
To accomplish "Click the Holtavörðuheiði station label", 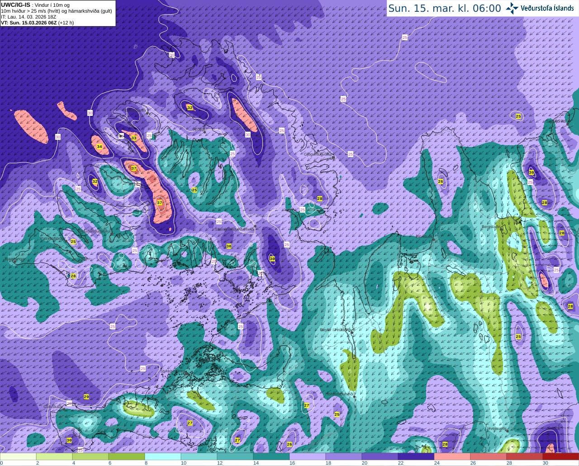I will 339,394.
